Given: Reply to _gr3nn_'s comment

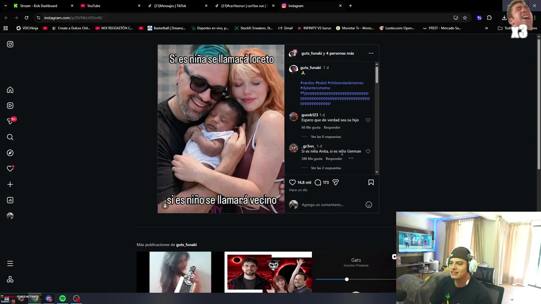Looking at the screenshot, I should (x=334, y=159).
